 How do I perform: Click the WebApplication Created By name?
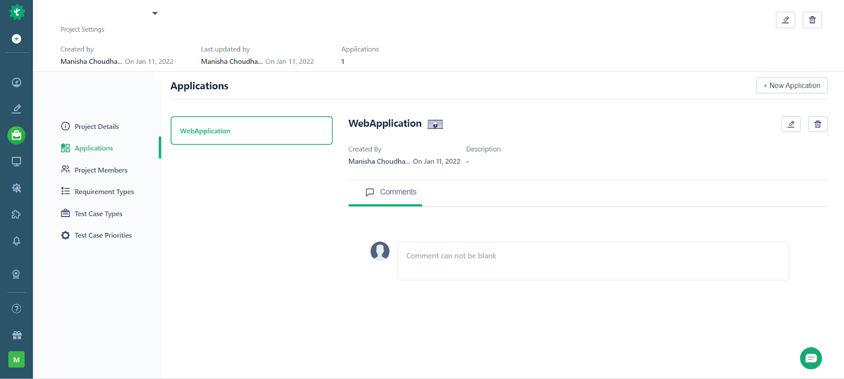[379, 162]
